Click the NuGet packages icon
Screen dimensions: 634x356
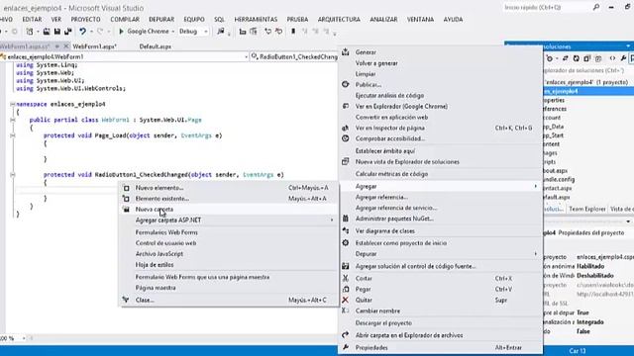[x=346, y=219]
